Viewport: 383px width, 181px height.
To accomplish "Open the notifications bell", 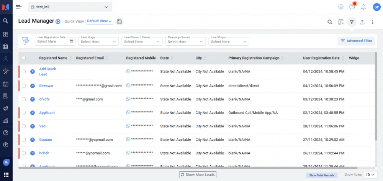I will 363,7.
